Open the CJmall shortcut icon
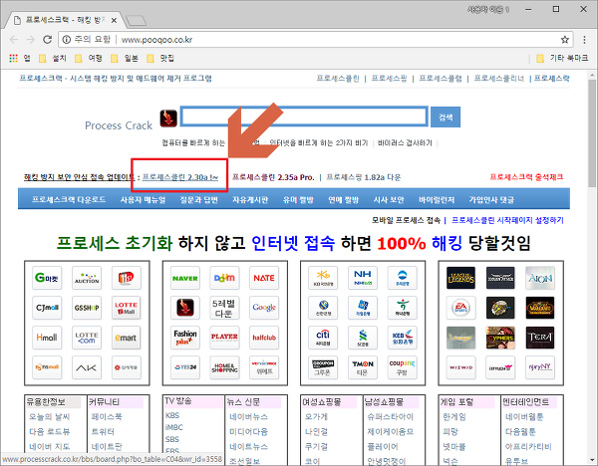The height and width of the screenshot is (466, 598). click(47, 308)
